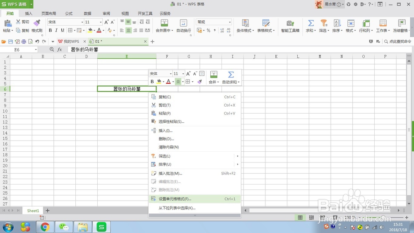Toggle Italic in the ribbon
The height and width of the screenshot is (233, 414).
point(56,30)
